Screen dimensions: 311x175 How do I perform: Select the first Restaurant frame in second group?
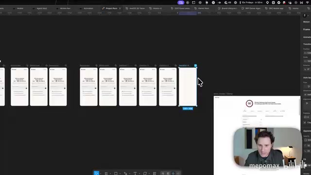click(x=88, y=87)
